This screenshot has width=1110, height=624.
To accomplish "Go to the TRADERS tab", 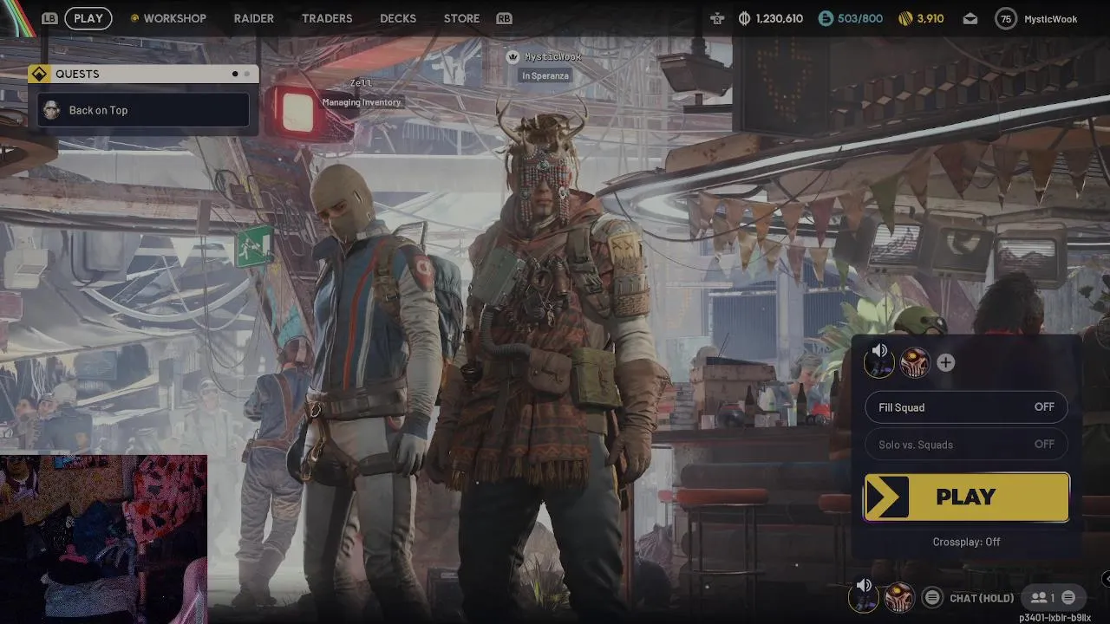I will (x=327, y=18).
